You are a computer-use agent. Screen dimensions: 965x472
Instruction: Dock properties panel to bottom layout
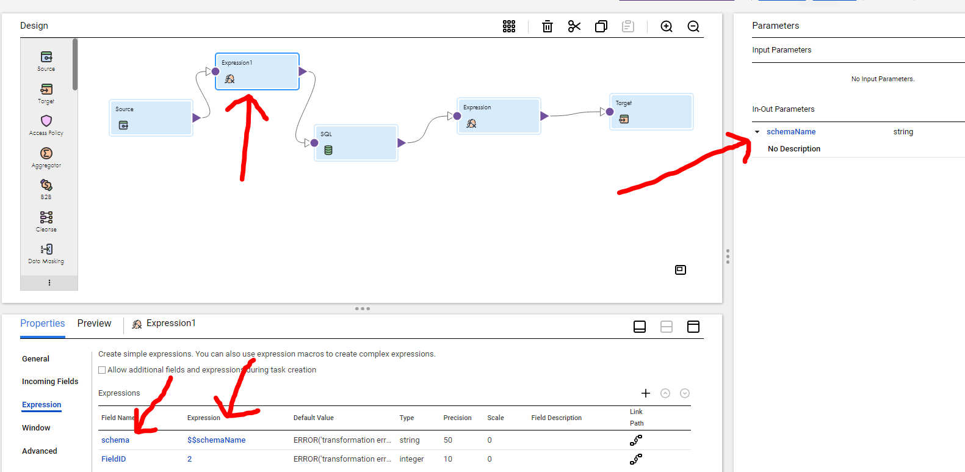pyautogui.click(x=640, y=327)
